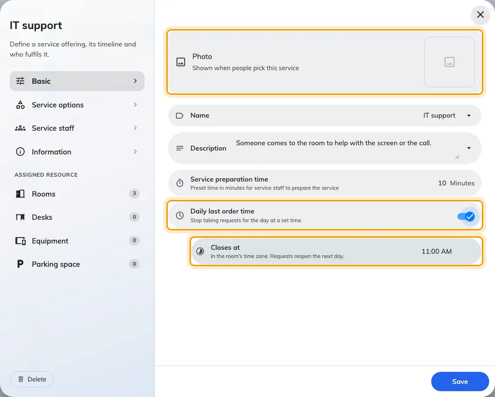Image resolution: width=495 pixels, height=397 pixels.
Task: Click the 11:00 AM closing time
Action: coord(437,251)
